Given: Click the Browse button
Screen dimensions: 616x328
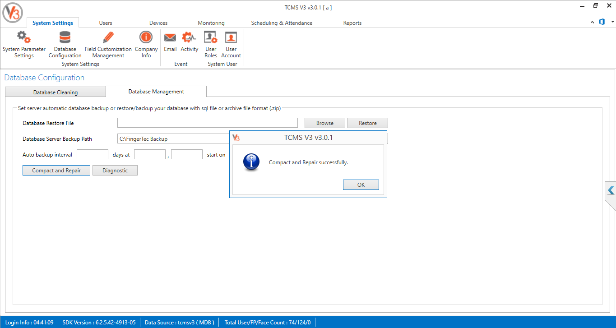Looking at the screenshot, I should point(325,123).
